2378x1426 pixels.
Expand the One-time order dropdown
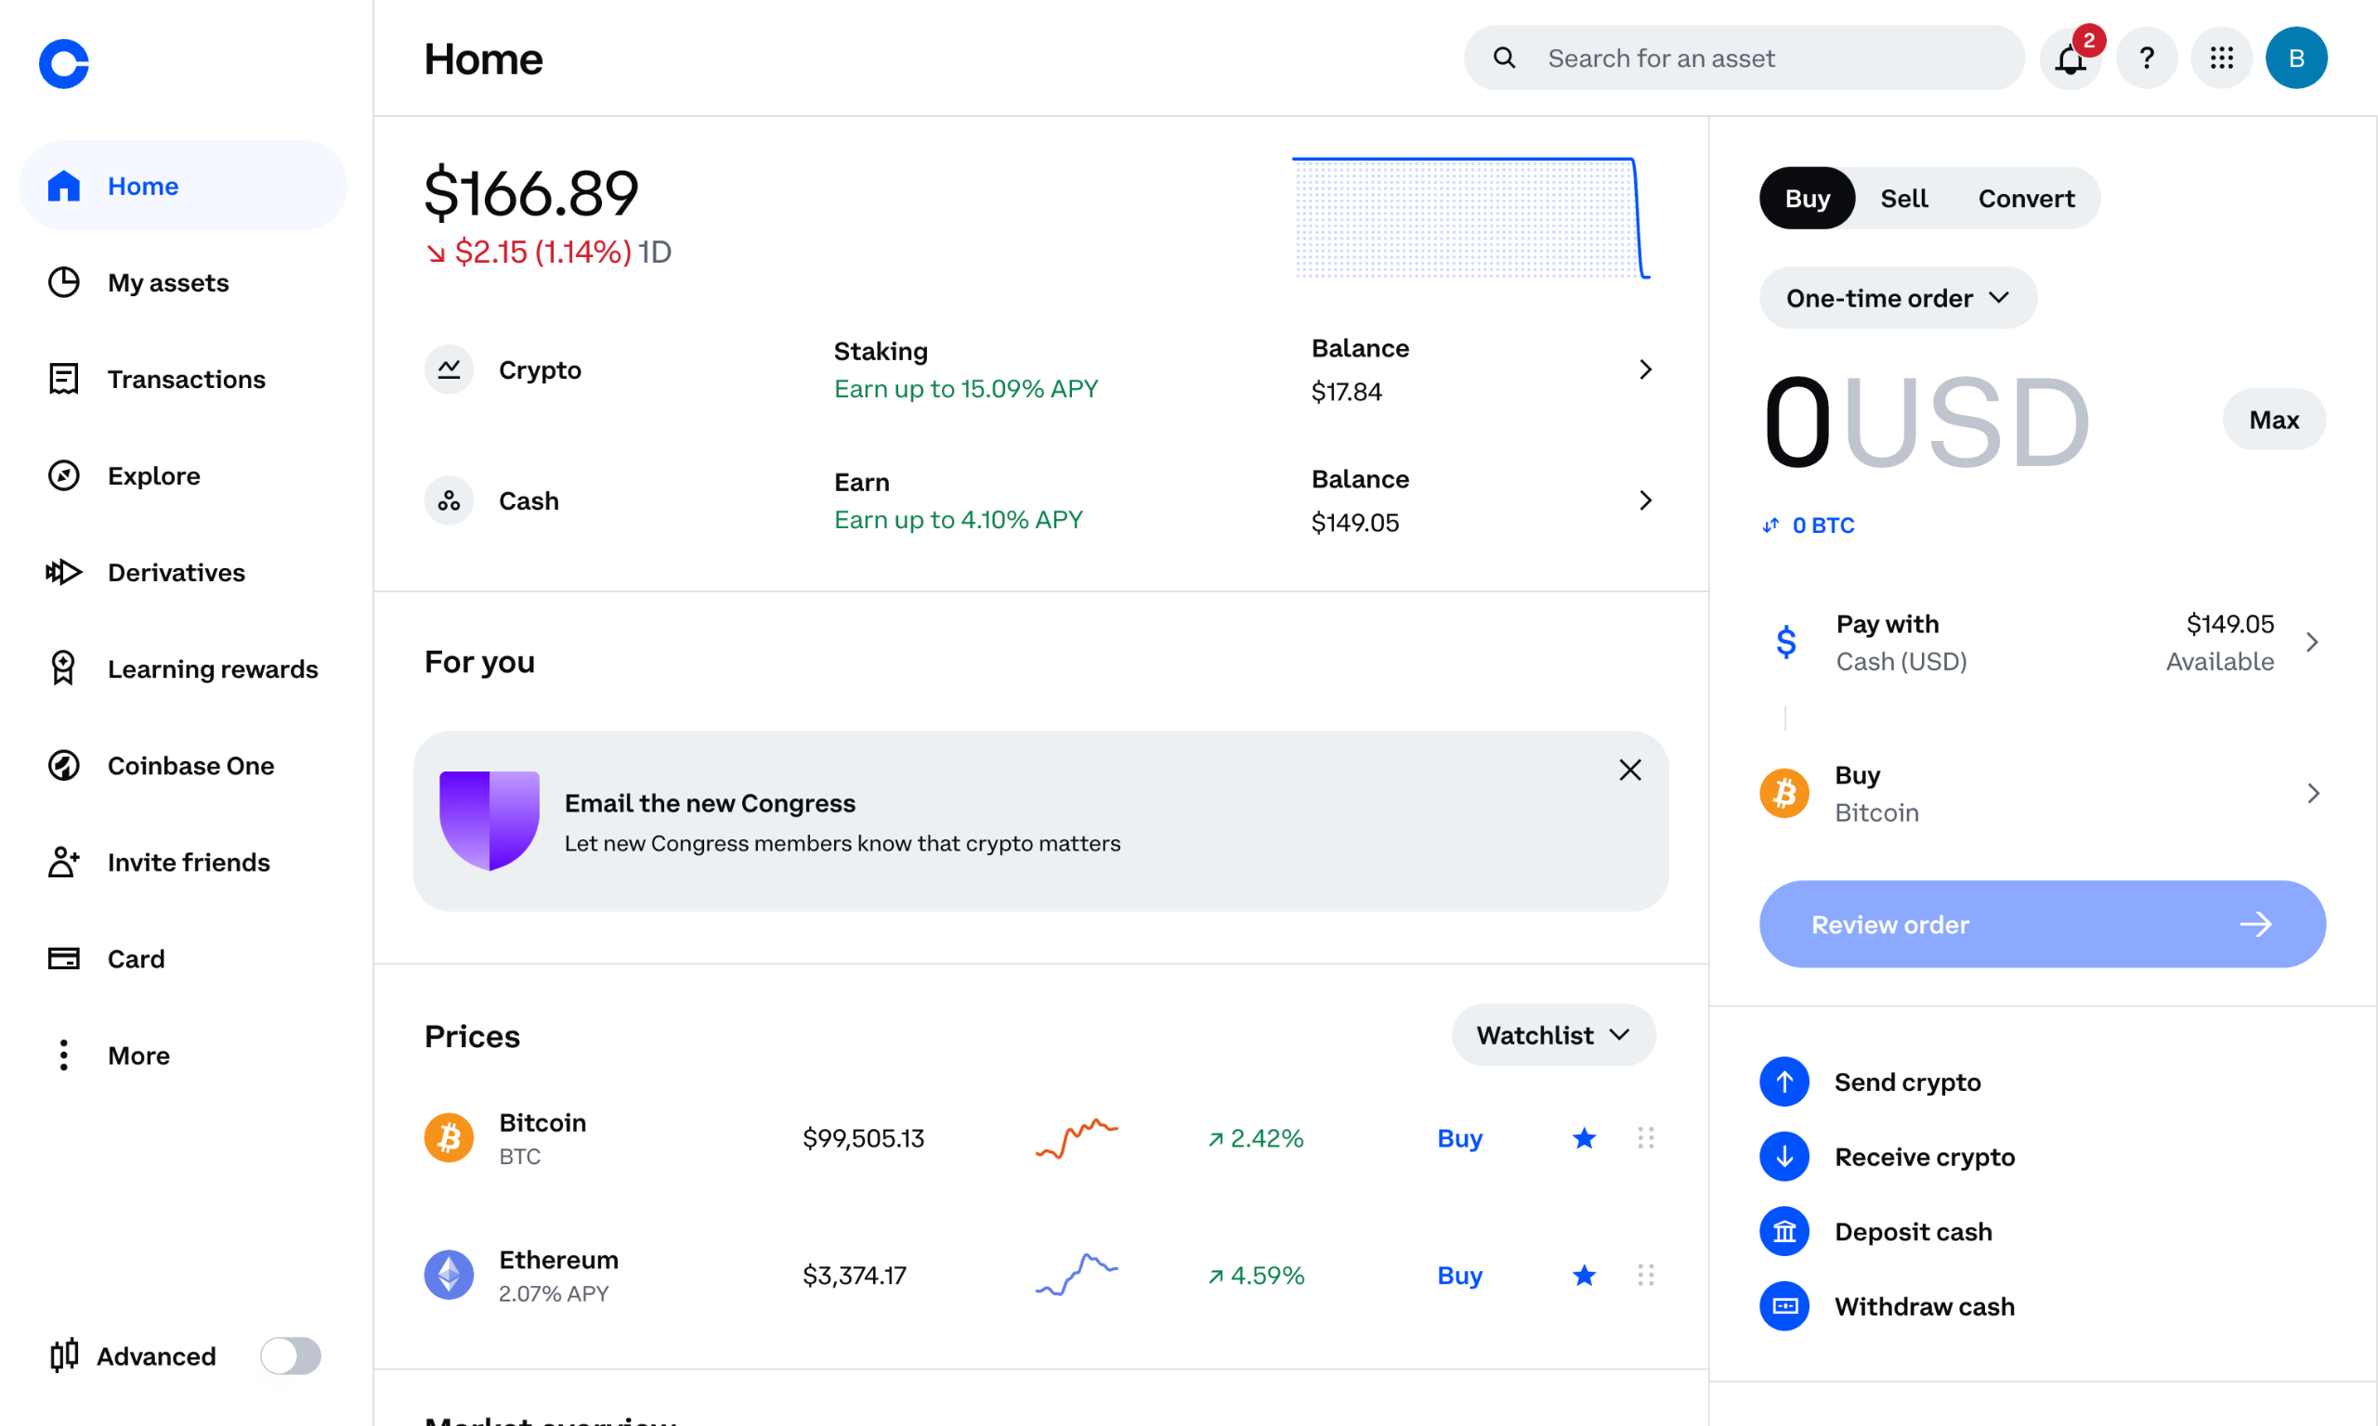point(1897,299)
